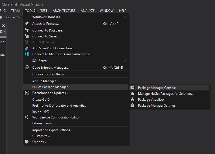This screenshot has height=154, width=215.
Task: Click the Connect to Server icon
Action: click(x=27, y=36)
